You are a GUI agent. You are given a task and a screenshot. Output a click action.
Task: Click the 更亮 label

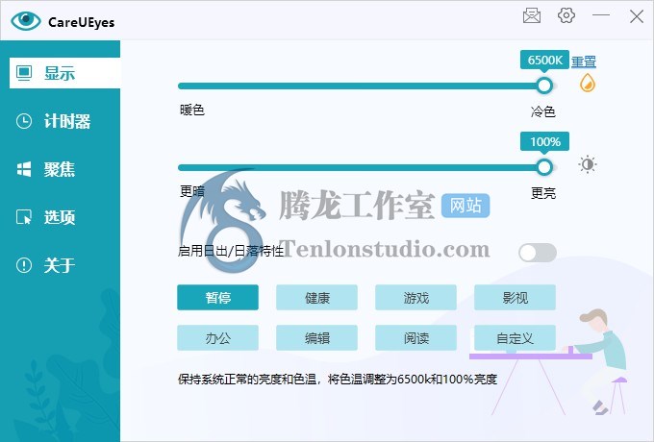click(543, 193)
